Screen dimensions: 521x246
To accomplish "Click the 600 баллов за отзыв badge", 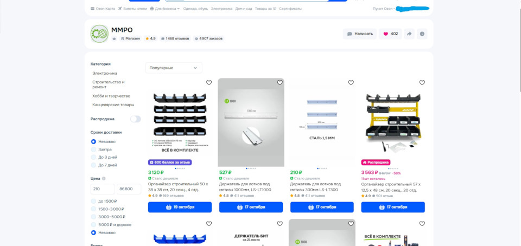I will 170,163.
